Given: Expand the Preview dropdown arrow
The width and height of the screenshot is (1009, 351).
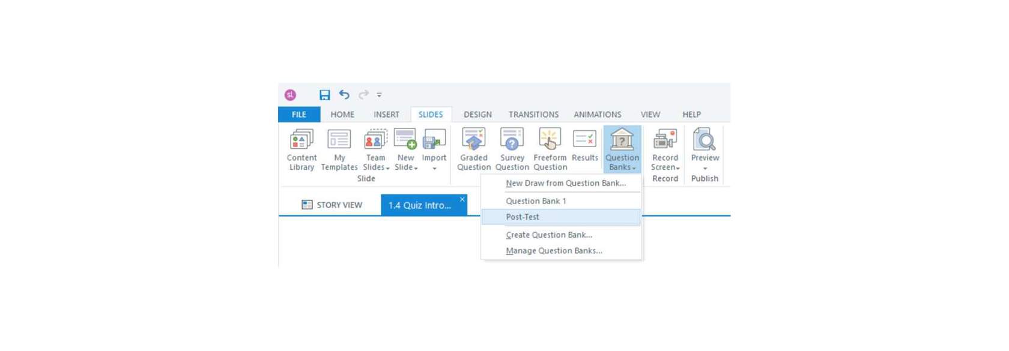Looking at the screenshot, I should coord(705,169).
